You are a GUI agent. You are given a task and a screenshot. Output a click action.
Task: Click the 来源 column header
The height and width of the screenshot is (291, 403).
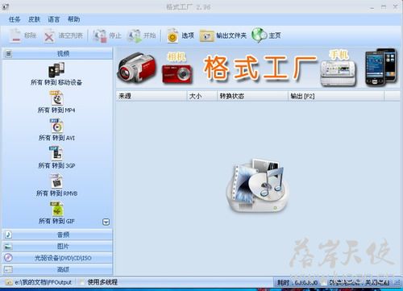coord(152,96)
